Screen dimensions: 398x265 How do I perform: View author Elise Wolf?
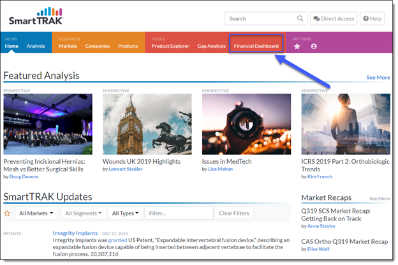click(318, 249)
